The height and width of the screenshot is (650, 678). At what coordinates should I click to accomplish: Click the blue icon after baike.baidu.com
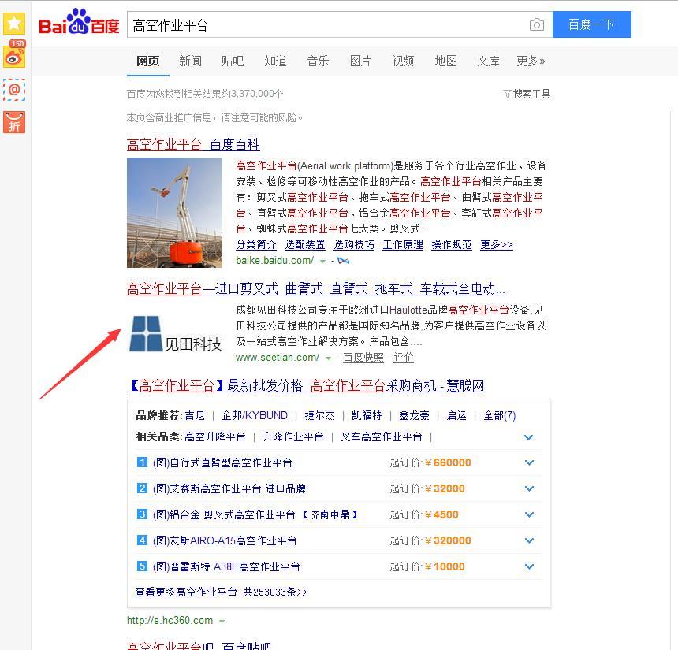(343, 261)
